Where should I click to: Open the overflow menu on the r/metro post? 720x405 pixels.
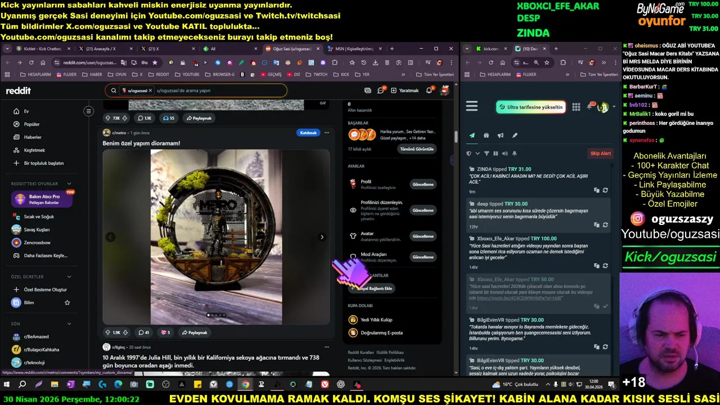(x=326, y=133)
